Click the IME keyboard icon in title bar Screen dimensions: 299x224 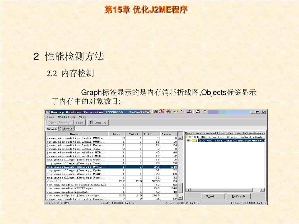pyautogui.click(x=155, y=111)
